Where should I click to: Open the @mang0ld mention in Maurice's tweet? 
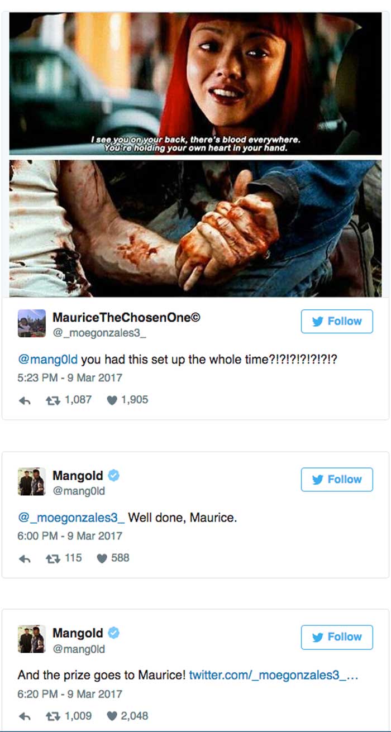48,360
